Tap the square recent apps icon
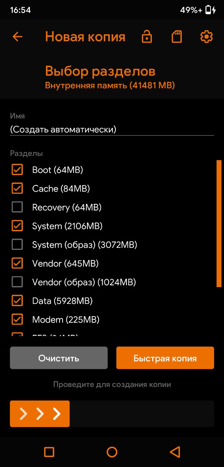This screenshot has height=467, width=224. [x=49, y=452]
